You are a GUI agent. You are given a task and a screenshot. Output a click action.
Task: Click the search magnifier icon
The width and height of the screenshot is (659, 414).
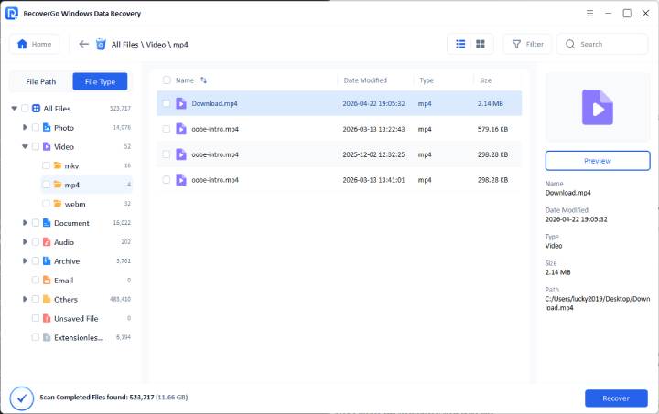[570, 44]
